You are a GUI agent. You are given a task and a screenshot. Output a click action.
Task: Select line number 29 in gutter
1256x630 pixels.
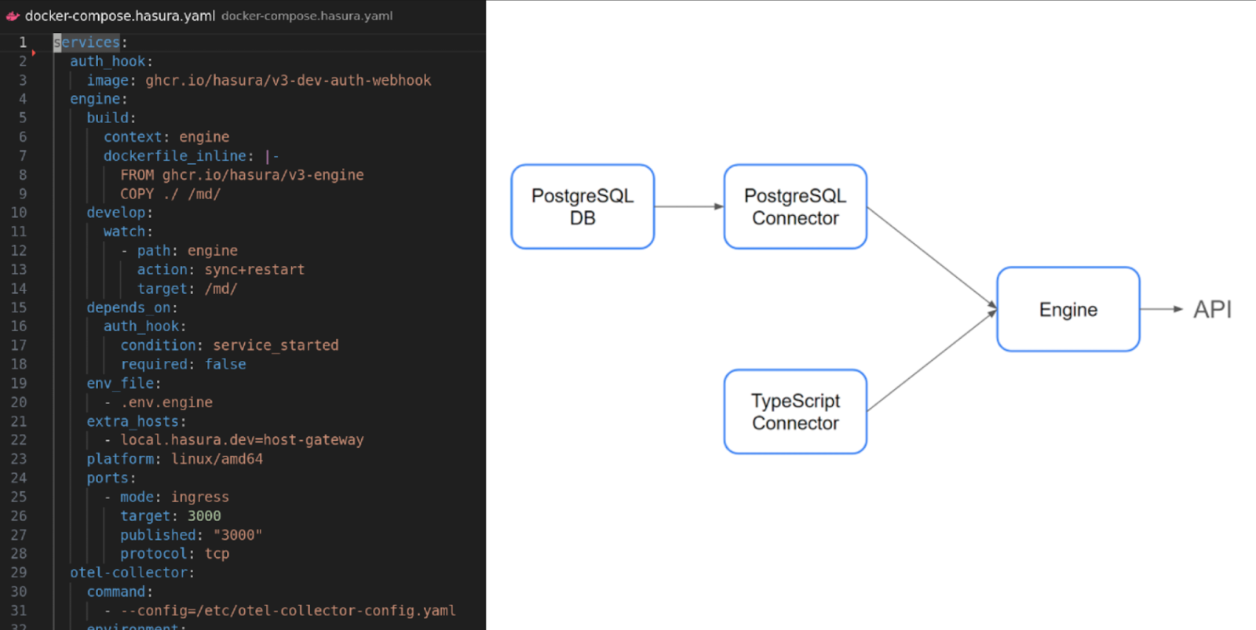19,573
